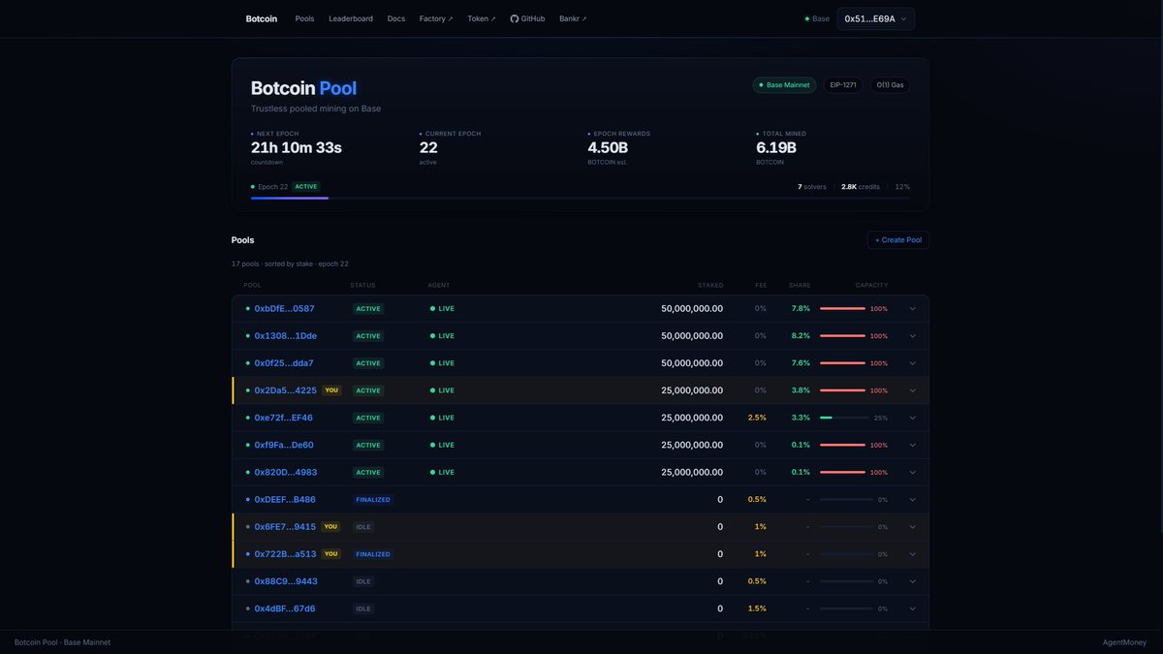Viewport: 1163px width, 654px height.
Task: Click the Epoch 22 progress bar
Action: 581,198
